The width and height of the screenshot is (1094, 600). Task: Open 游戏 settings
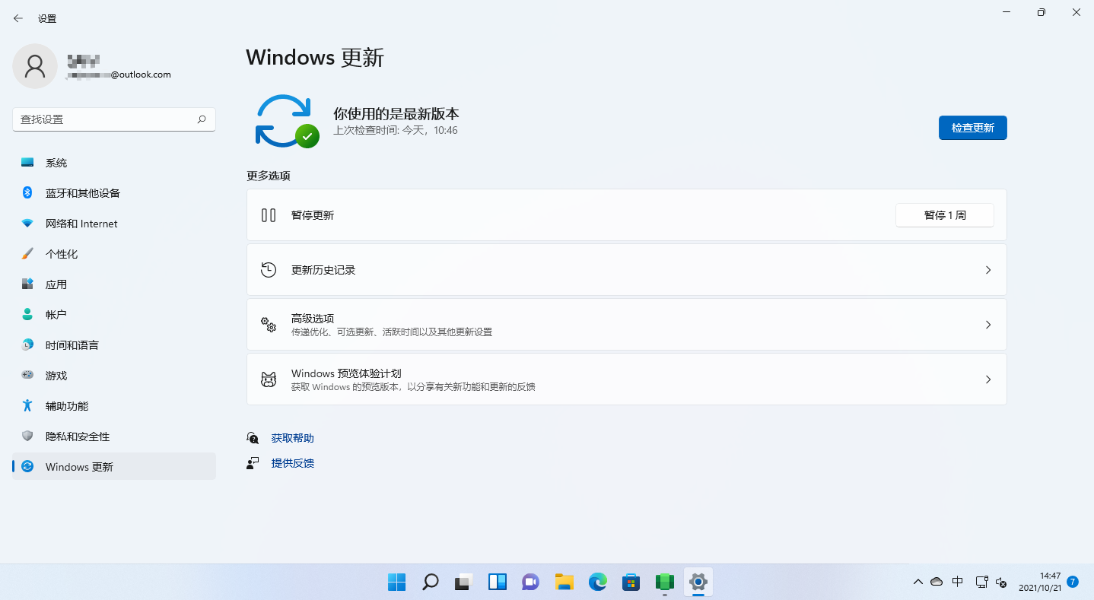(114, 376)
